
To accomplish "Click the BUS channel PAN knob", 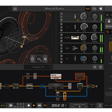I will (x=95, y=48).
